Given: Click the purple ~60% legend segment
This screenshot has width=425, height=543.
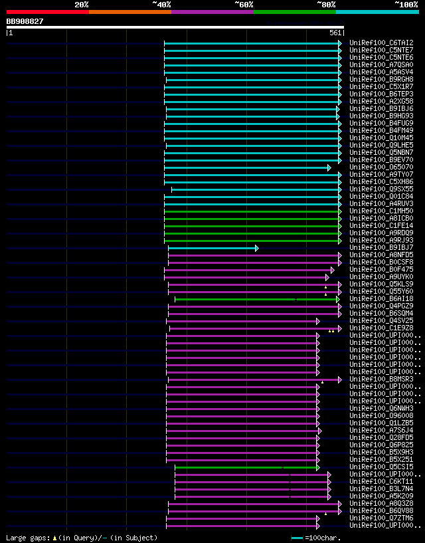Looking at the screenshot, I should pos(212,12).
